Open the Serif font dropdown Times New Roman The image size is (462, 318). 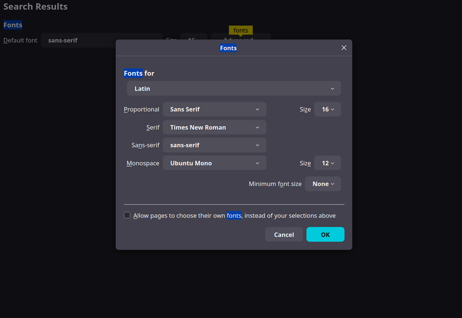point(214,127)
